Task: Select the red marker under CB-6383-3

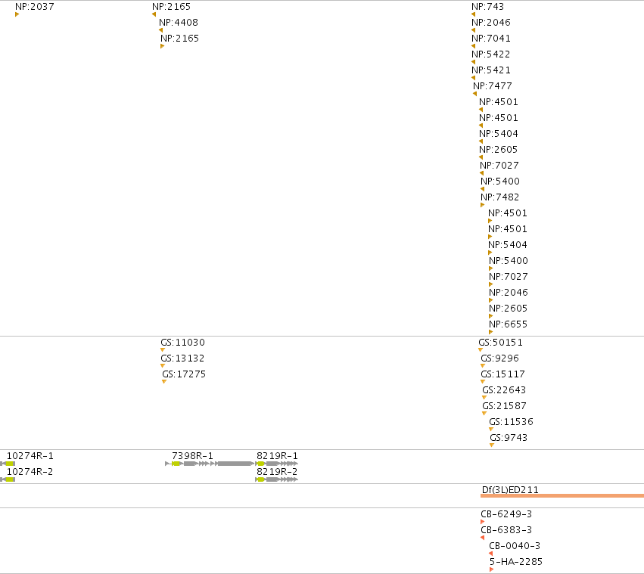Action: pyautogui.click(x=483, y=538)
